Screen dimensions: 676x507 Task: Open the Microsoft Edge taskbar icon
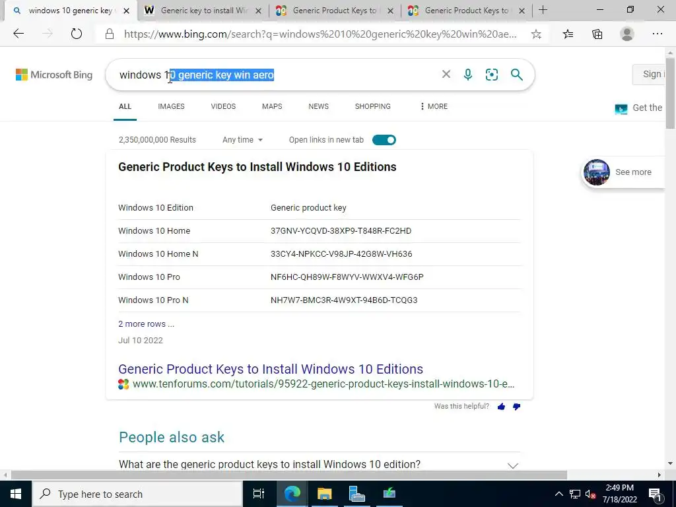pyautogui.click(x=292, y=494)
